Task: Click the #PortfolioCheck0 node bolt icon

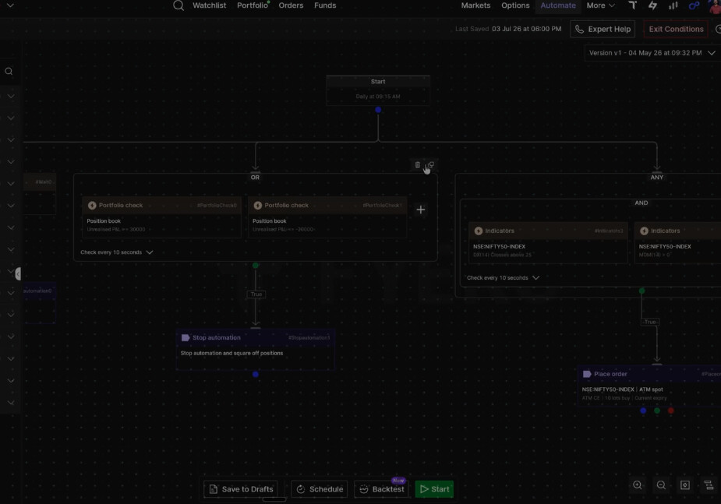Action: (x=92, y=206)
